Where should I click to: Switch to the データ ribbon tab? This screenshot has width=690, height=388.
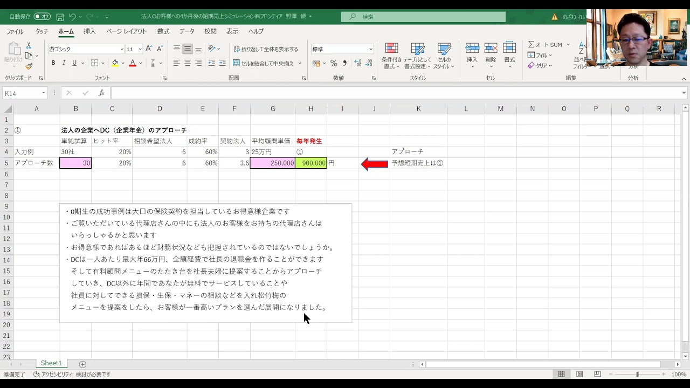point(187,31)
